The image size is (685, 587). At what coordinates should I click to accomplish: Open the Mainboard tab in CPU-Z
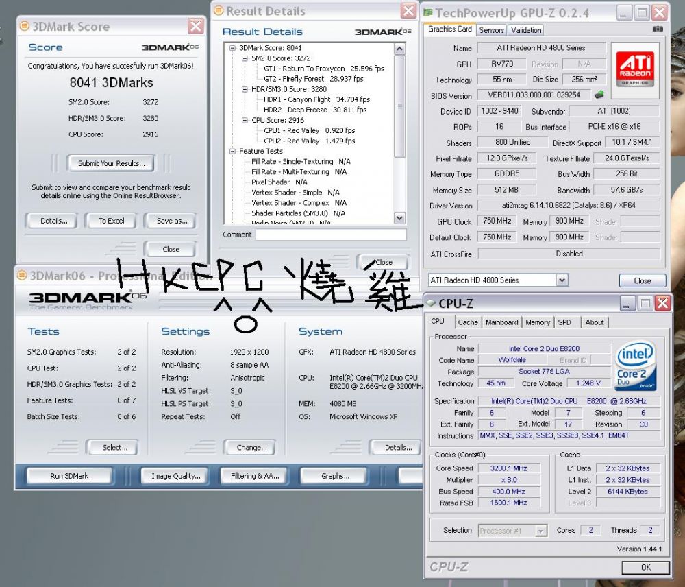(x=501, y=322)
